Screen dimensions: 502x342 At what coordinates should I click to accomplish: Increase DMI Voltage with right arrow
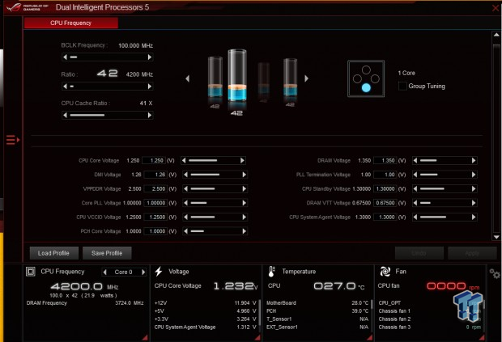pos(245,175)
